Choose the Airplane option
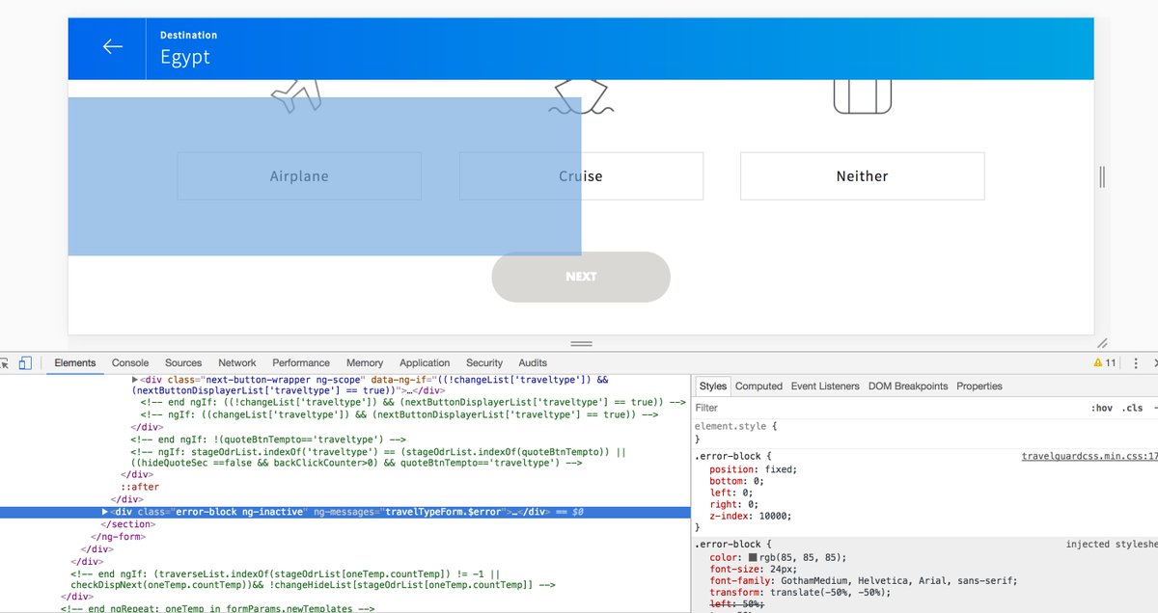Viewport: 1158px width, 613px height. click(x=299, y=176)
